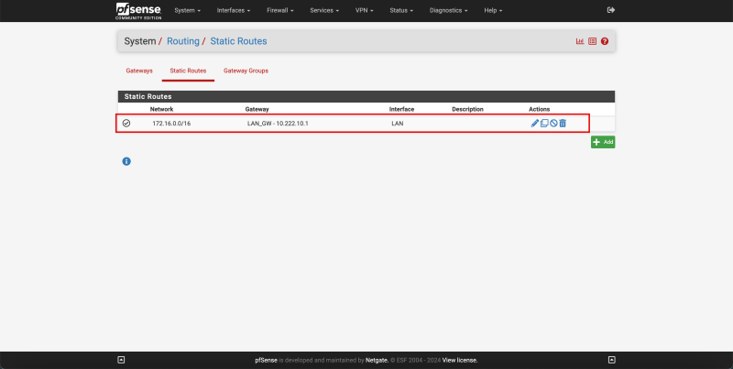This screenshot has width=733, height=369.
Task: Switch to the Gateways tab
Action: point(139,71)
